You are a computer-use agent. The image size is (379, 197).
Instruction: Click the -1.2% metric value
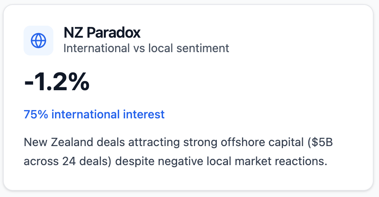(x=57, y=82)
